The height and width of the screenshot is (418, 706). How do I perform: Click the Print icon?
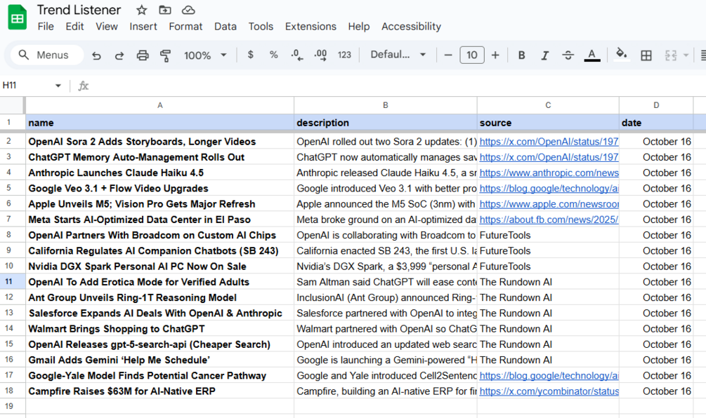143,55
